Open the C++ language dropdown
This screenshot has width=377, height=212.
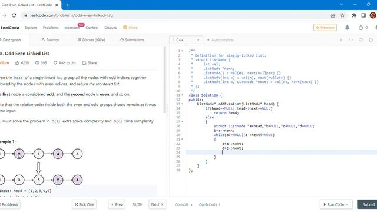(186, 40)
